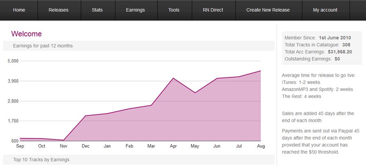Go to the Releases page

(58, 10)
